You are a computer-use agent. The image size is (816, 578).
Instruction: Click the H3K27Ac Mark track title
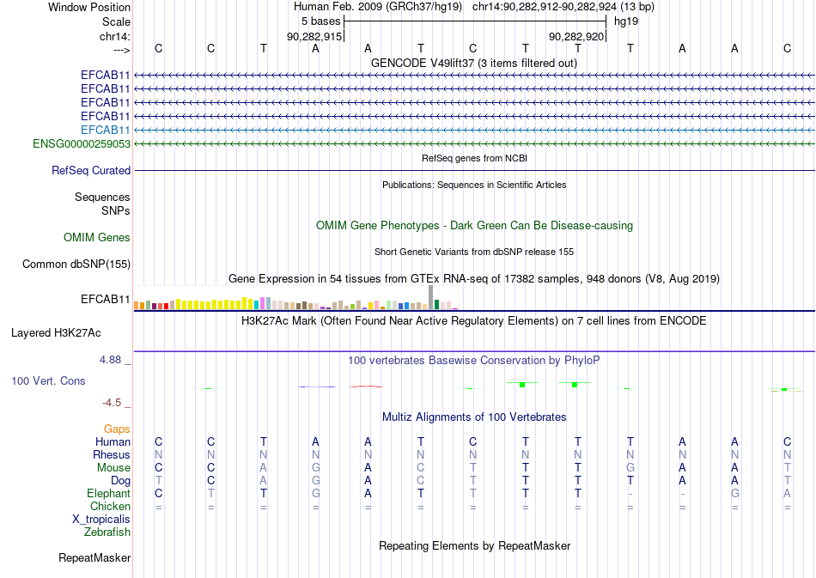pos(473,320)
